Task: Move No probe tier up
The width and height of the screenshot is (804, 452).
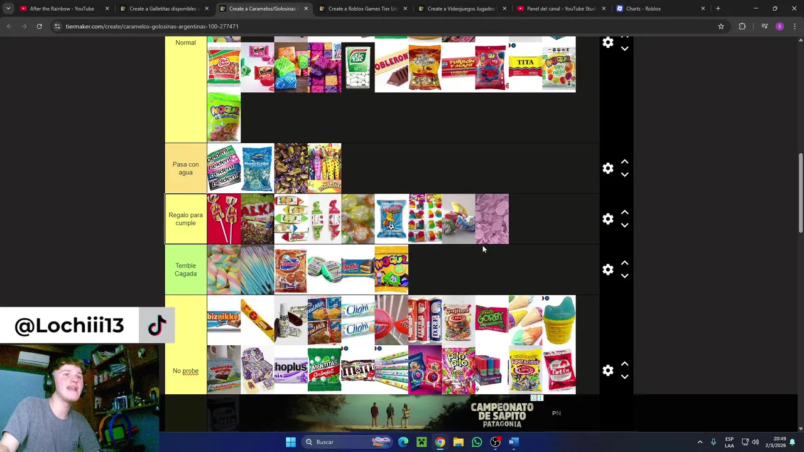Action: (624, 364)
